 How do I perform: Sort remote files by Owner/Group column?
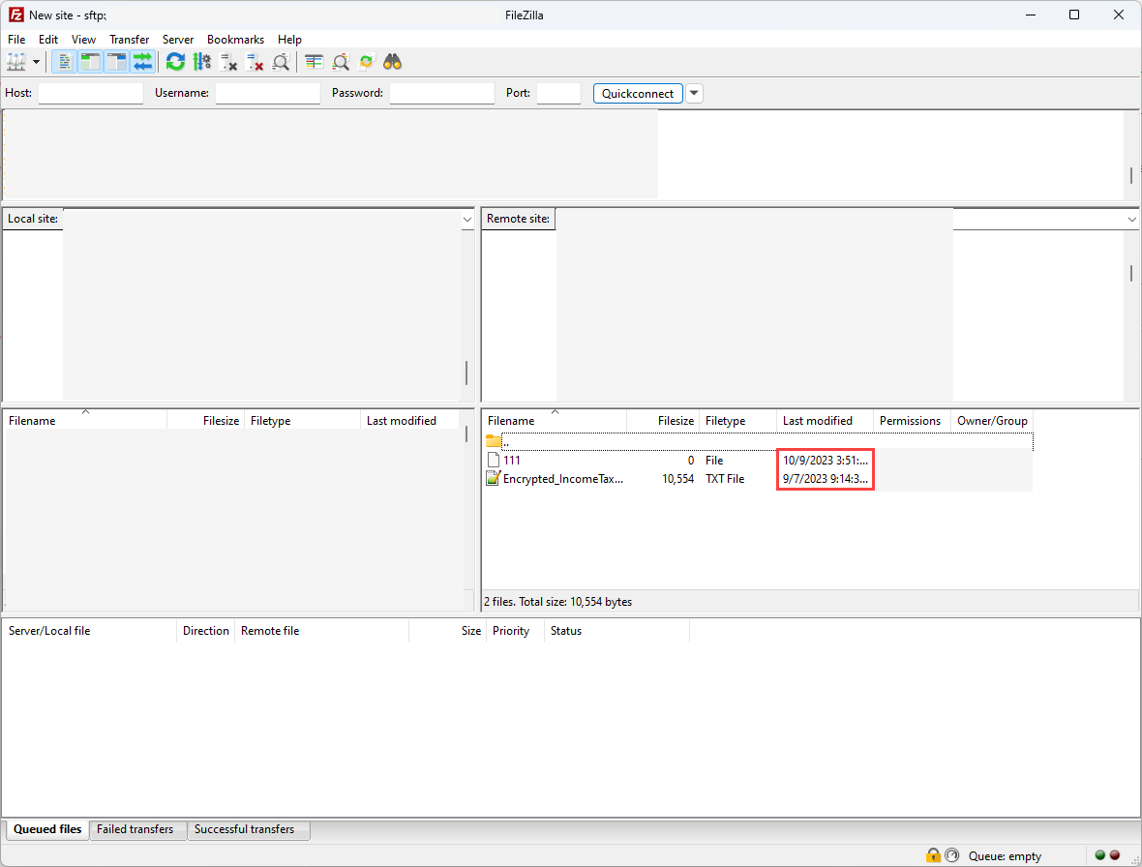(992, 420)
